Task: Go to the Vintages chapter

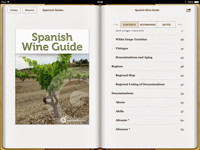Action: [x=148, y=48]
